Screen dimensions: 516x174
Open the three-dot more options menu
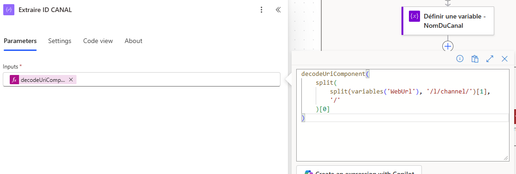(261, 10)
